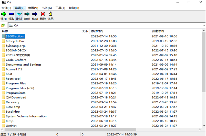The width and height of the screenshot is (206, 136).
Task: Select the Sysdinipe folder name
Action: click(x=13, y=112)
